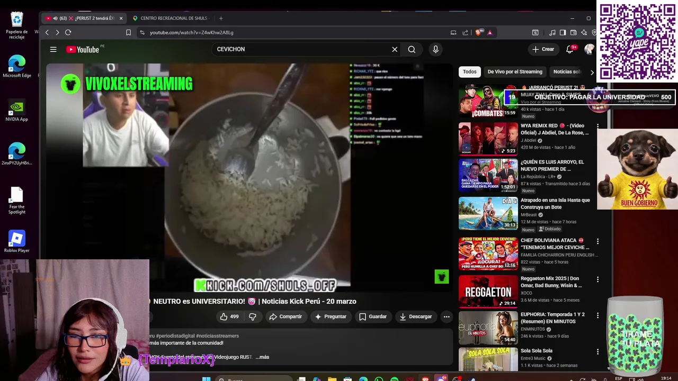The height and width of the screenshot is (381, 678).
Task: Close the PERUST 2 YouTube tab
Action: 121,18
